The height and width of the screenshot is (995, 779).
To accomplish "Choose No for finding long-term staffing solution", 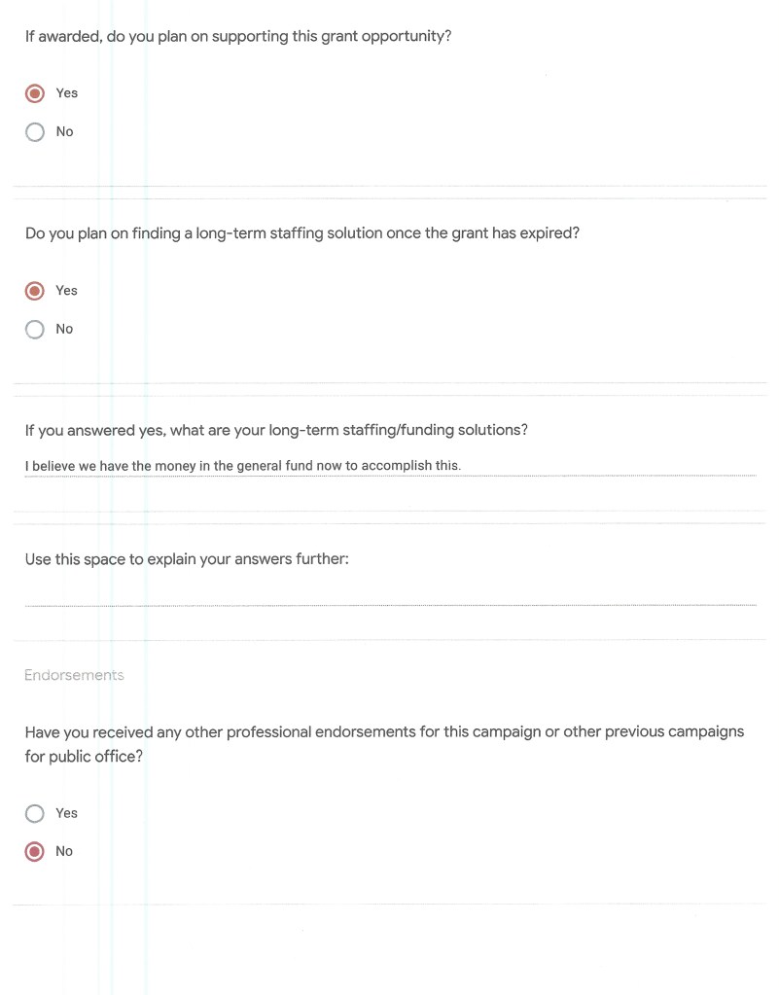I will 35,330.
